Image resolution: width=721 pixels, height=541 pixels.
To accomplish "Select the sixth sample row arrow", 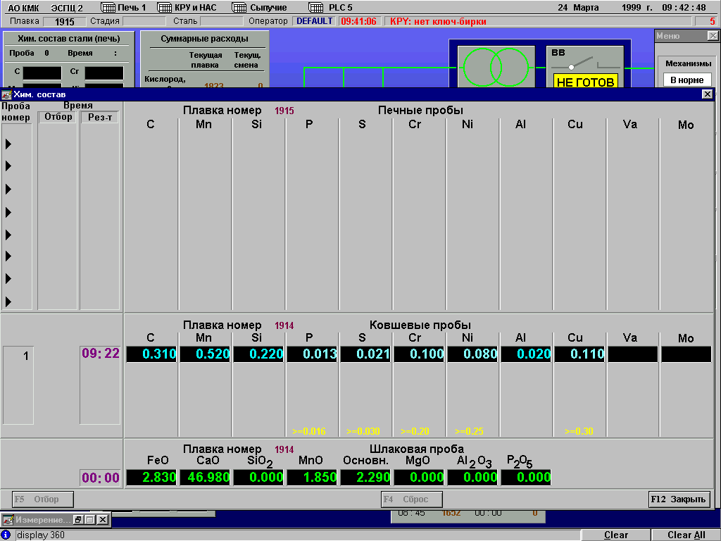I will coord(8,256).
